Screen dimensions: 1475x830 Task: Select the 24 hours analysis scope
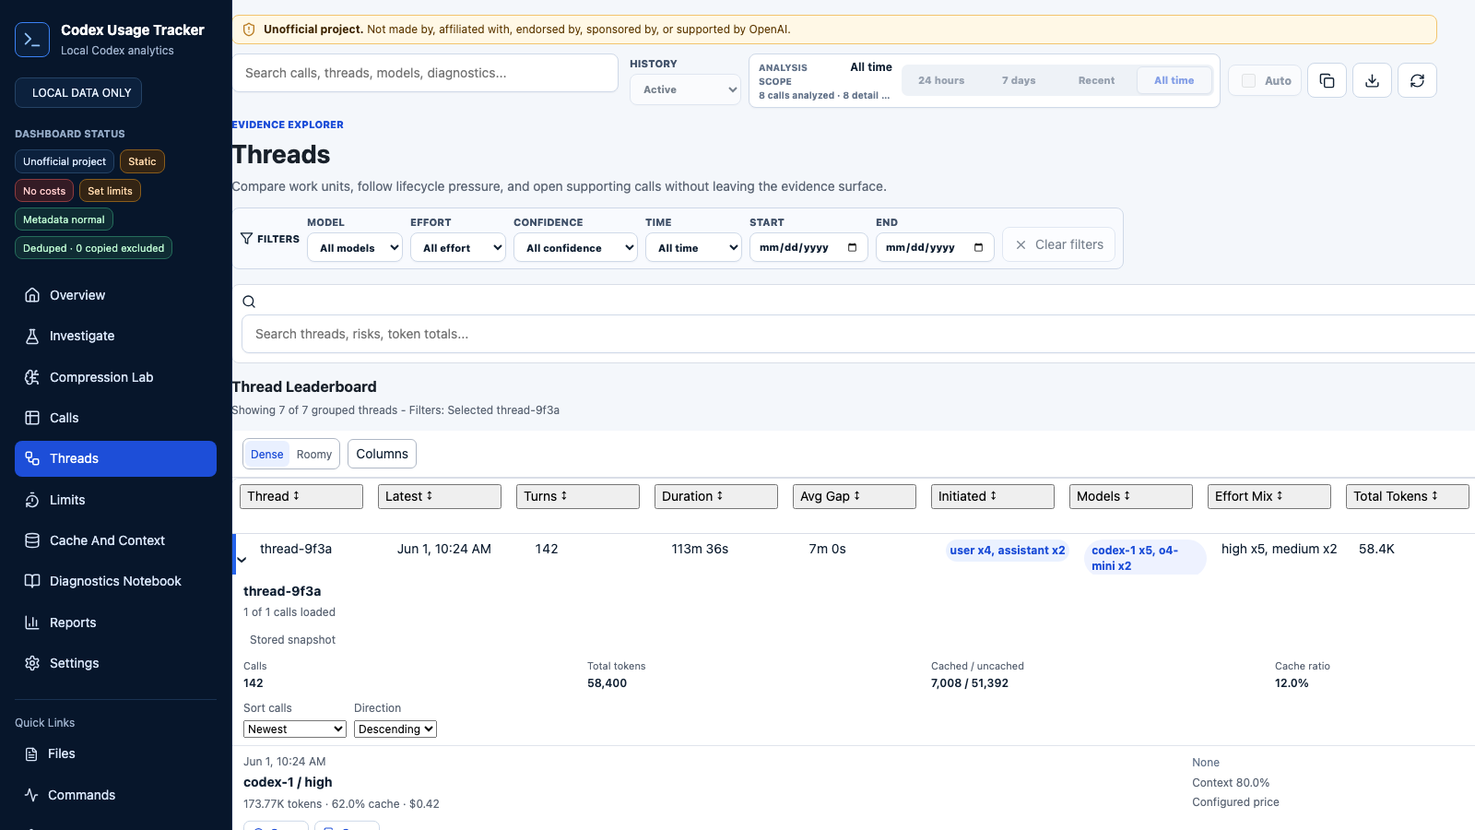(x=941, y=81)
